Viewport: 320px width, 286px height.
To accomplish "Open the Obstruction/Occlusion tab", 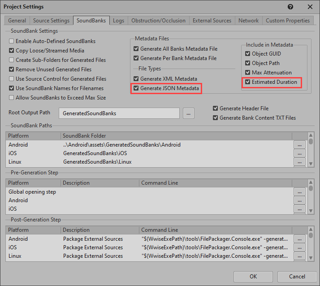I will point(158,21).
